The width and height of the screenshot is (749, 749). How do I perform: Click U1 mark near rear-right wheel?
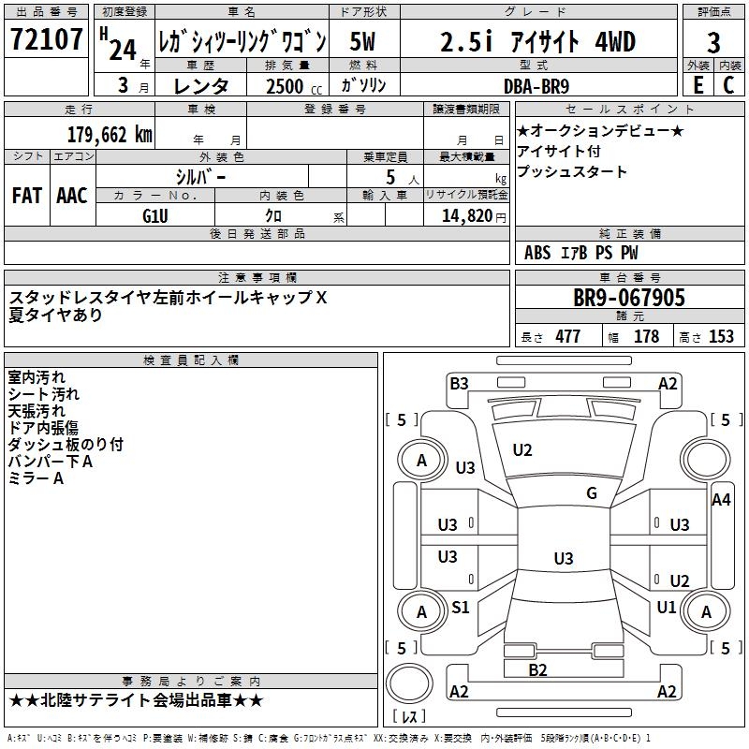pyautogui.click(x=667, y=607)
